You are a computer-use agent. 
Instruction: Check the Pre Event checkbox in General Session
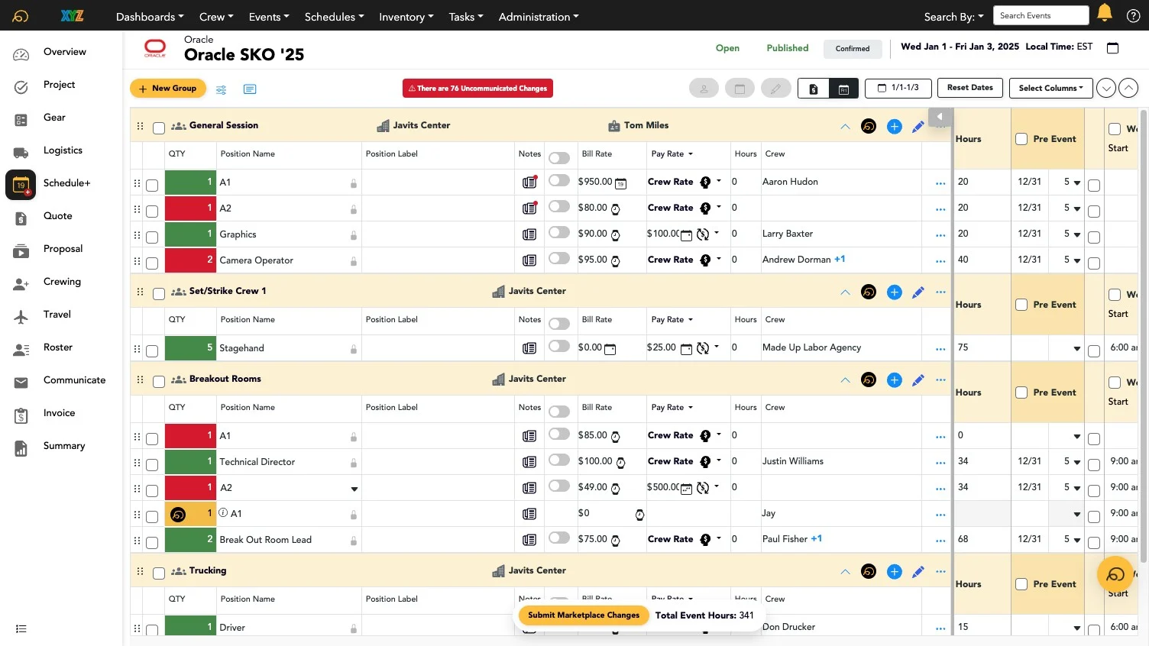point(1021,139)
